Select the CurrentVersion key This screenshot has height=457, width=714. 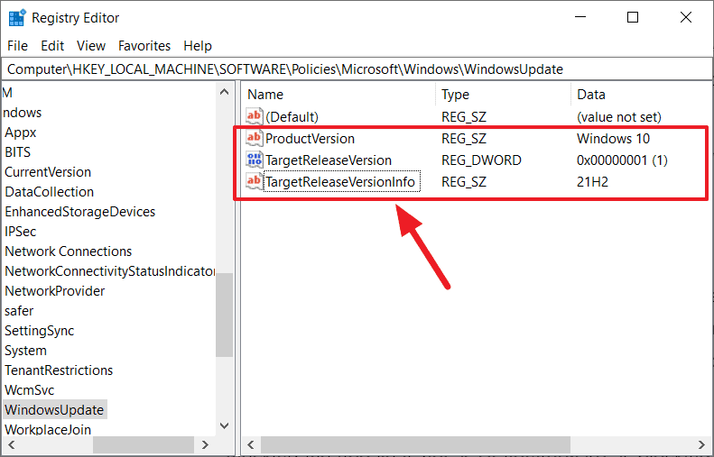tap(48, 172)
